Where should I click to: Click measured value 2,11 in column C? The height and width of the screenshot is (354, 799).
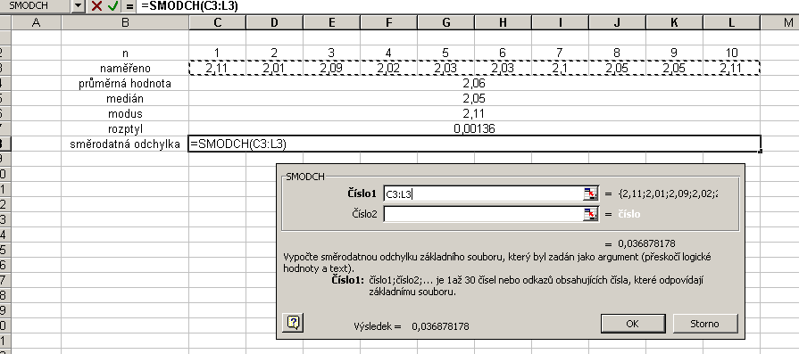[x=218, y=68]
